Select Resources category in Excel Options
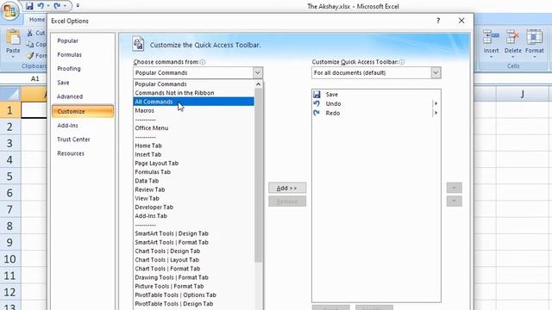Screen dimensions: 552x310 (x=71, y=153)
